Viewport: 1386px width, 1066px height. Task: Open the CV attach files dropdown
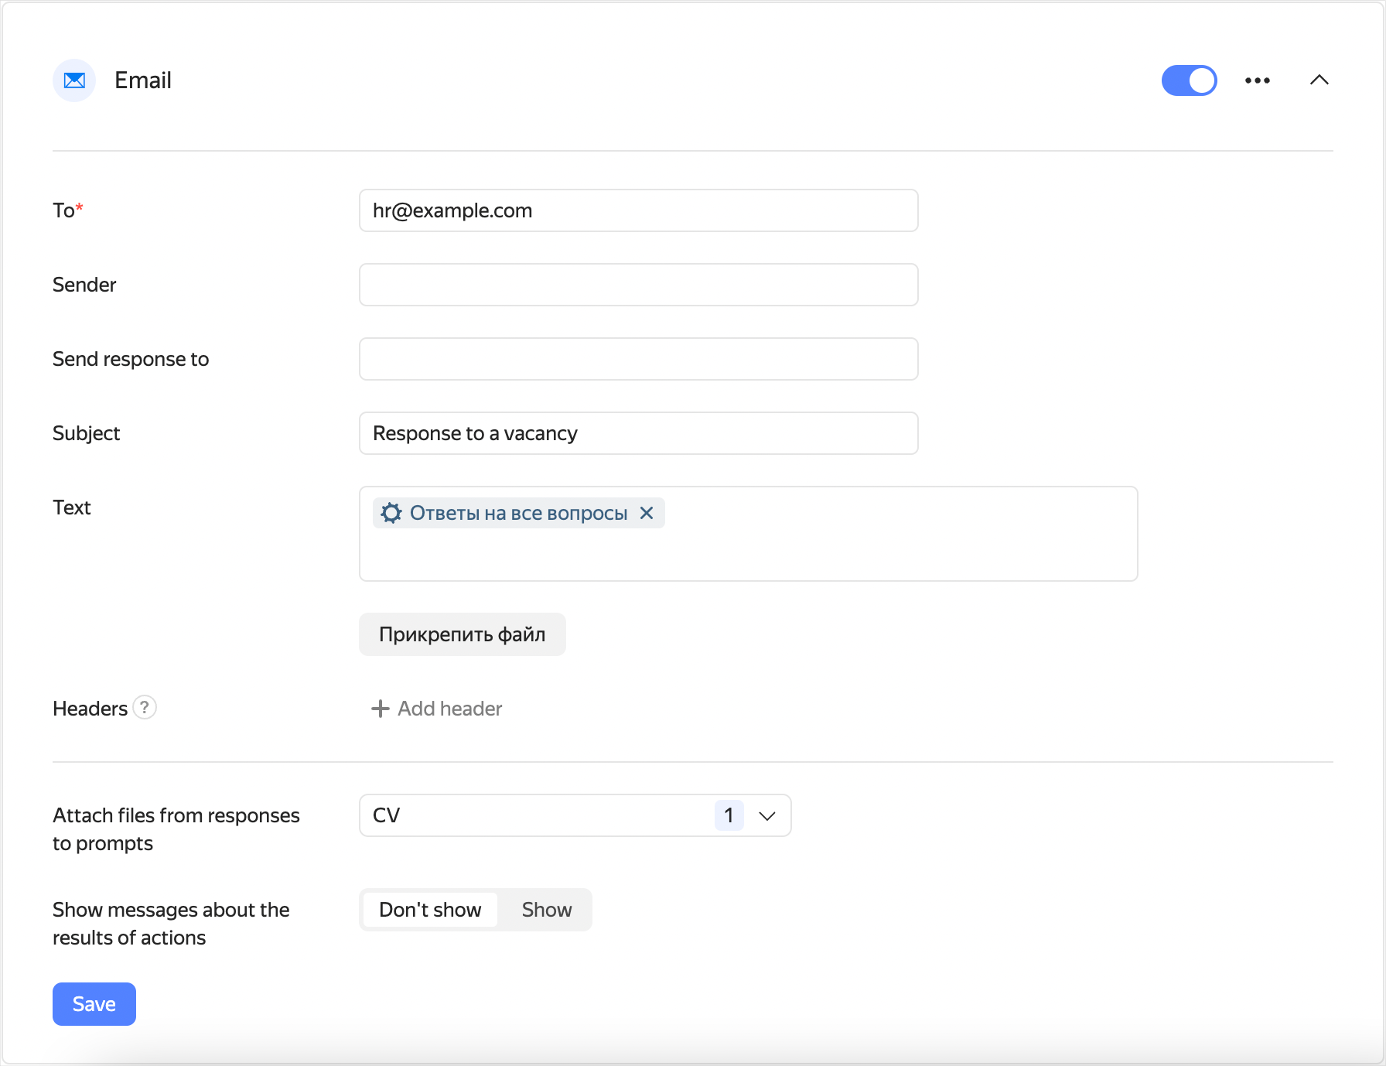pyautogui.click(x=541, y=815)
